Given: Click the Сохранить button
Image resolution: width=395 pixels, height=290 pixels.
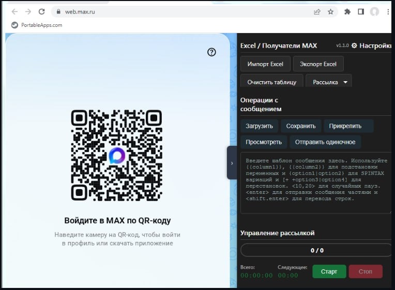Looking at the screenshot, I should (x=301, y=126).
